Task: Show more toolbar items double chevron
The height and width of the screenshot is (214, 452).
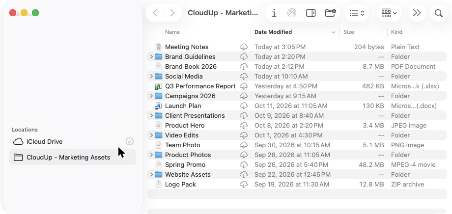Action: click(417, 13)
